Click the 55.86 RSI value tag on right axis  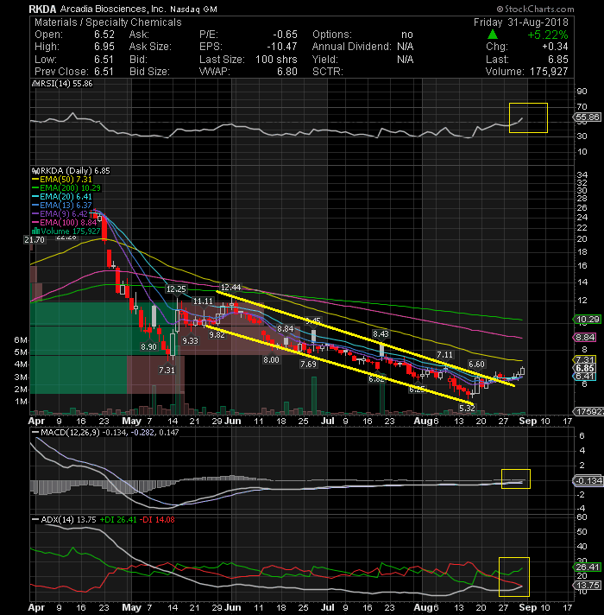pyautogui.click(x=588, y=117)
